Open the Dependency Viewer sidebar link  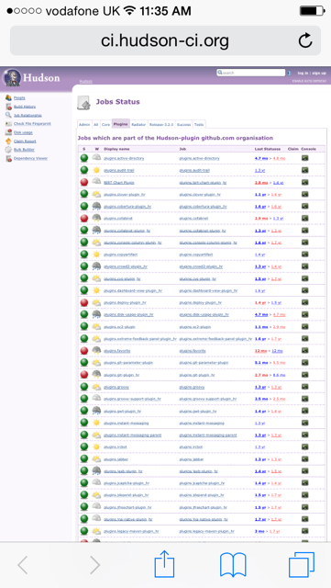pos(30,158)
